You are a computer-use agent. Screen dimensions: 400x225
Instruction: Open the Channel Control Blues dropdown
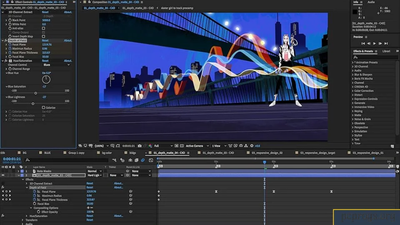[x=56, y=65]
